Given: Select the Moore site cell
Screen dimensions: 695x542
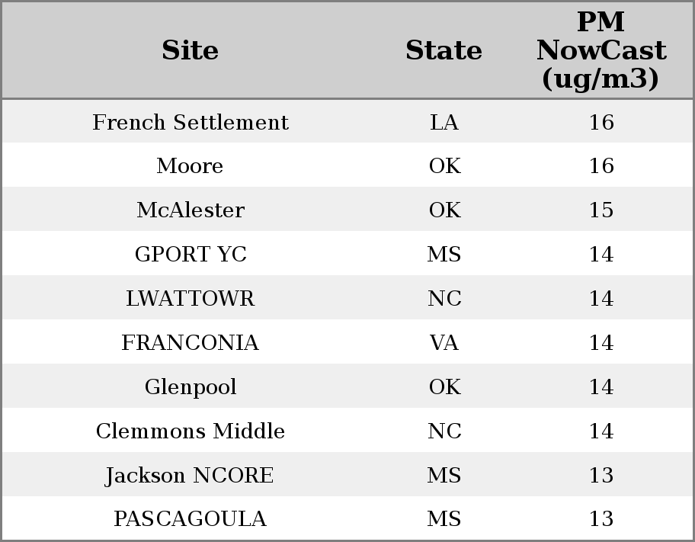Looking at the screenshot, I should tap(191, 166).
